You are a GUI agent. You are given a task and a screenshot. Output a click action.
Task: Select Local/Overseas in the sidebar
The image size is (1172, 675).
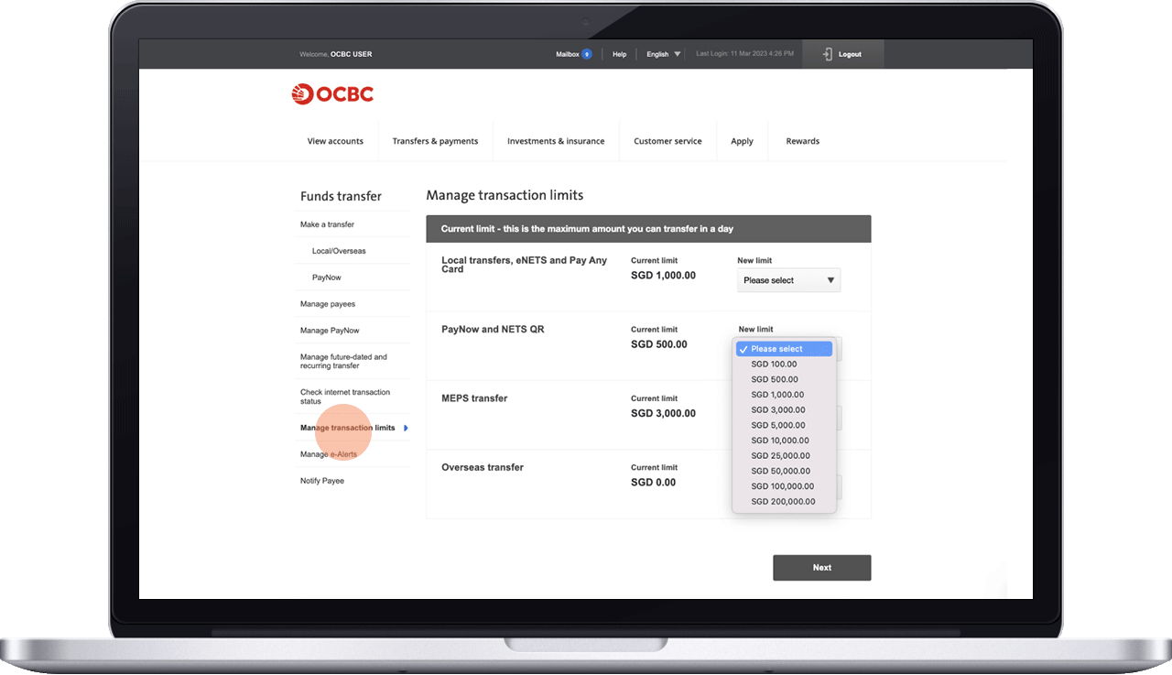[339, 251]
